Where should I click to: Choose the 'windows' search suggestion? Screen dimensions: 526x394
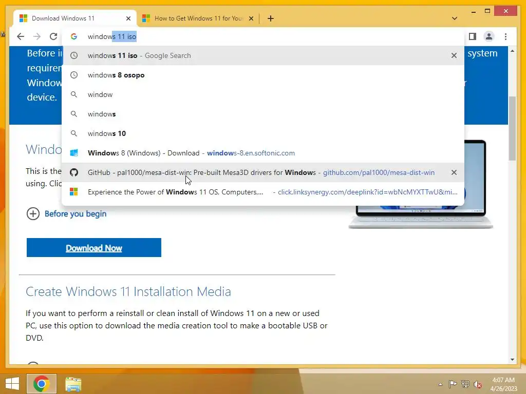pyautogui.click(x=263, y=114)
